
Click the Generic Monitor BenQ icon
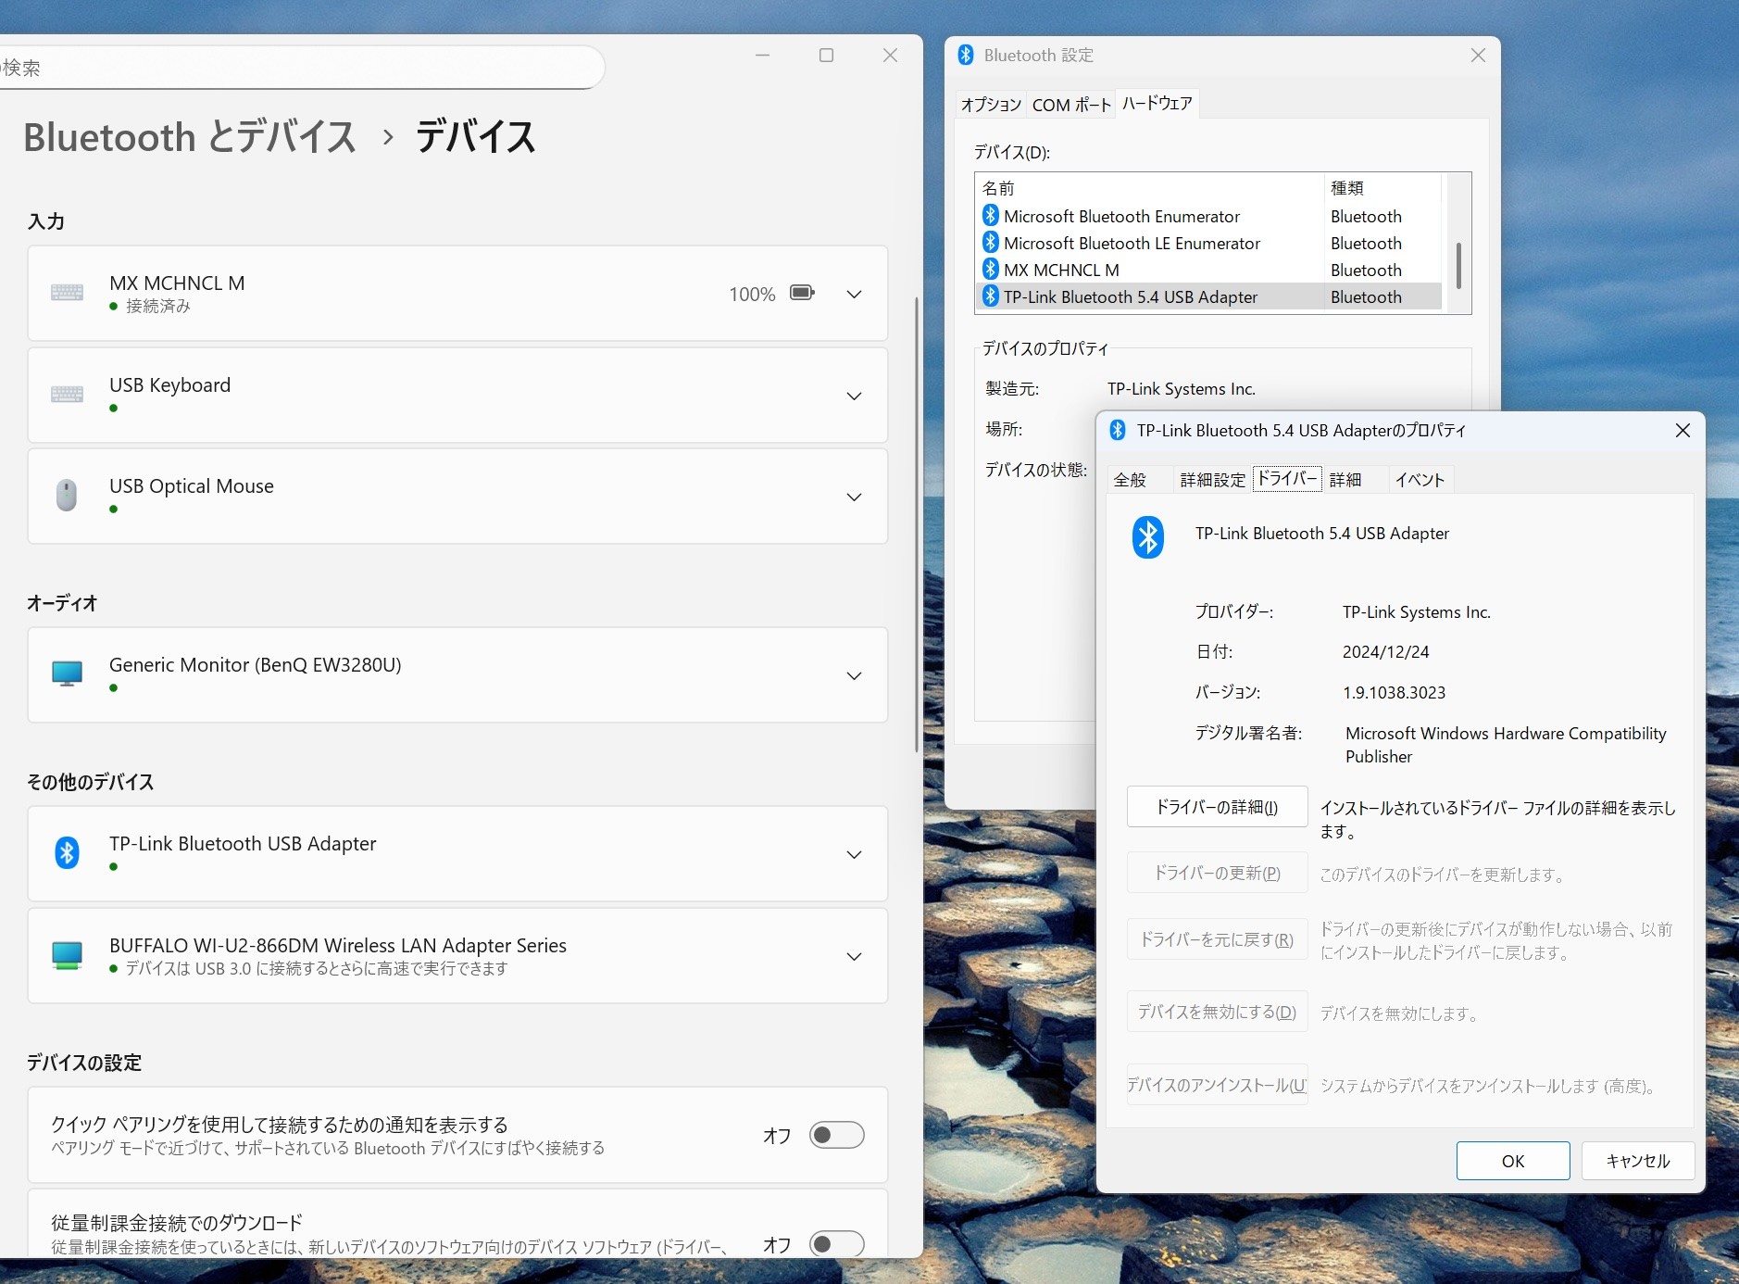[x=67, y=674]
